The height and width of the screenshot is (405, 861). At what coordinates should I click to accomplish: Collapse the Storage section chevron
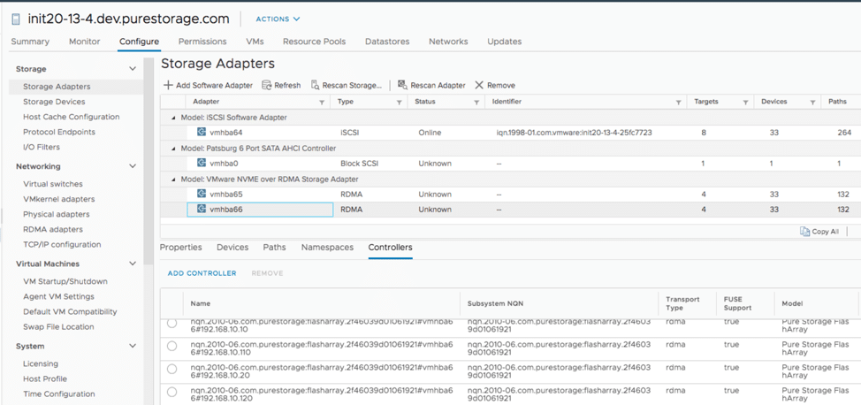pos(133,69)
